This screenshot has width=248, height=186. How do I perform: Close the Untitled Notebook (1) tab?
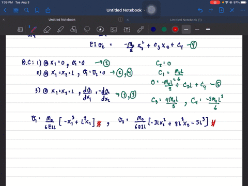click(x=128, y=20)
